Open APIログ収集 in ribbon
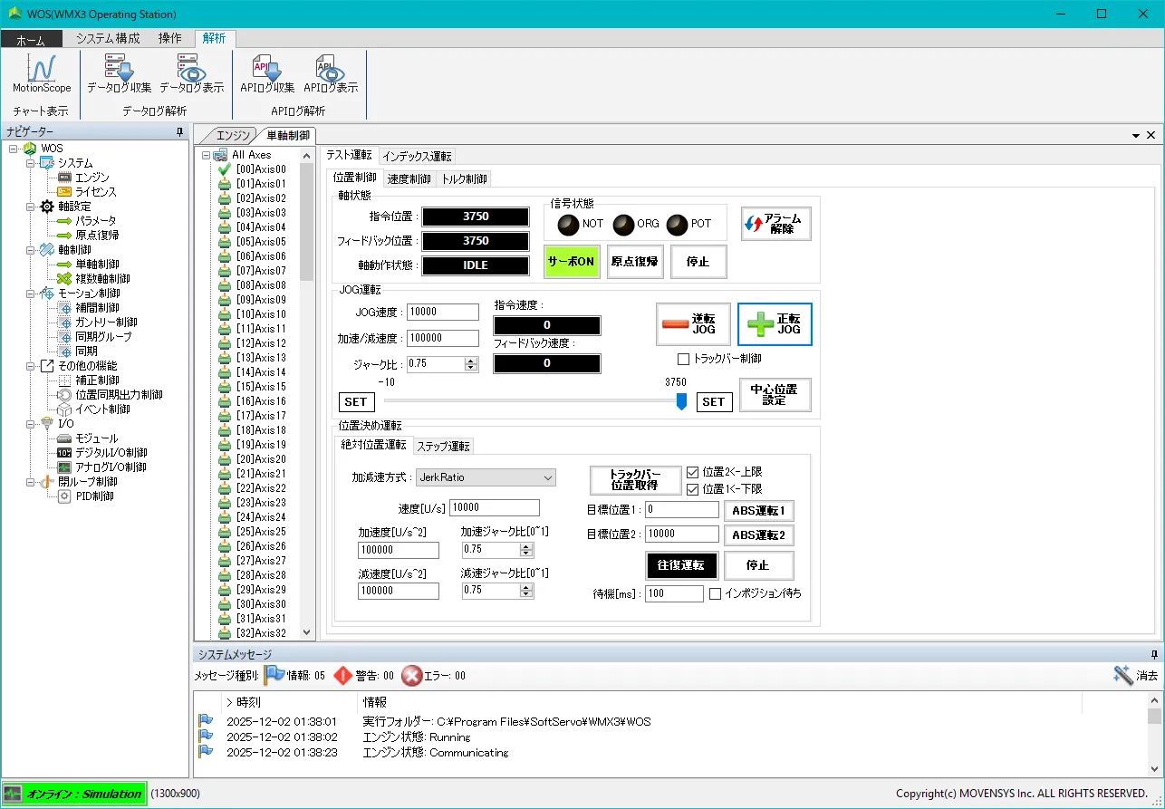 [266, 69]
